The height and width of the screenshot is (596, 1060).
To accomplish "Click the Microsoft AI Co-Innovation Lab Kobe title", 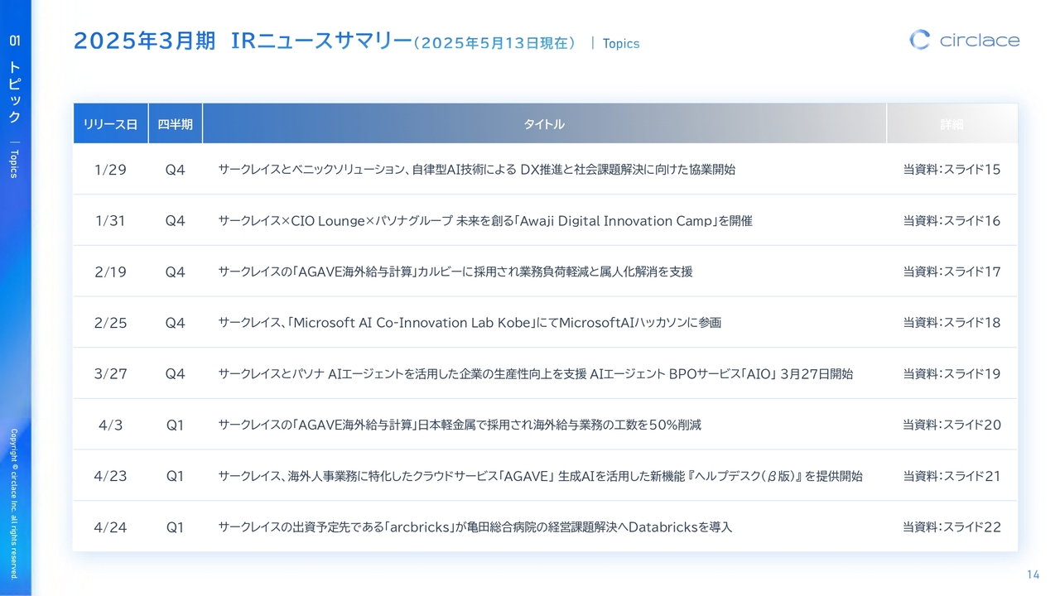I will tap(470, 323).
